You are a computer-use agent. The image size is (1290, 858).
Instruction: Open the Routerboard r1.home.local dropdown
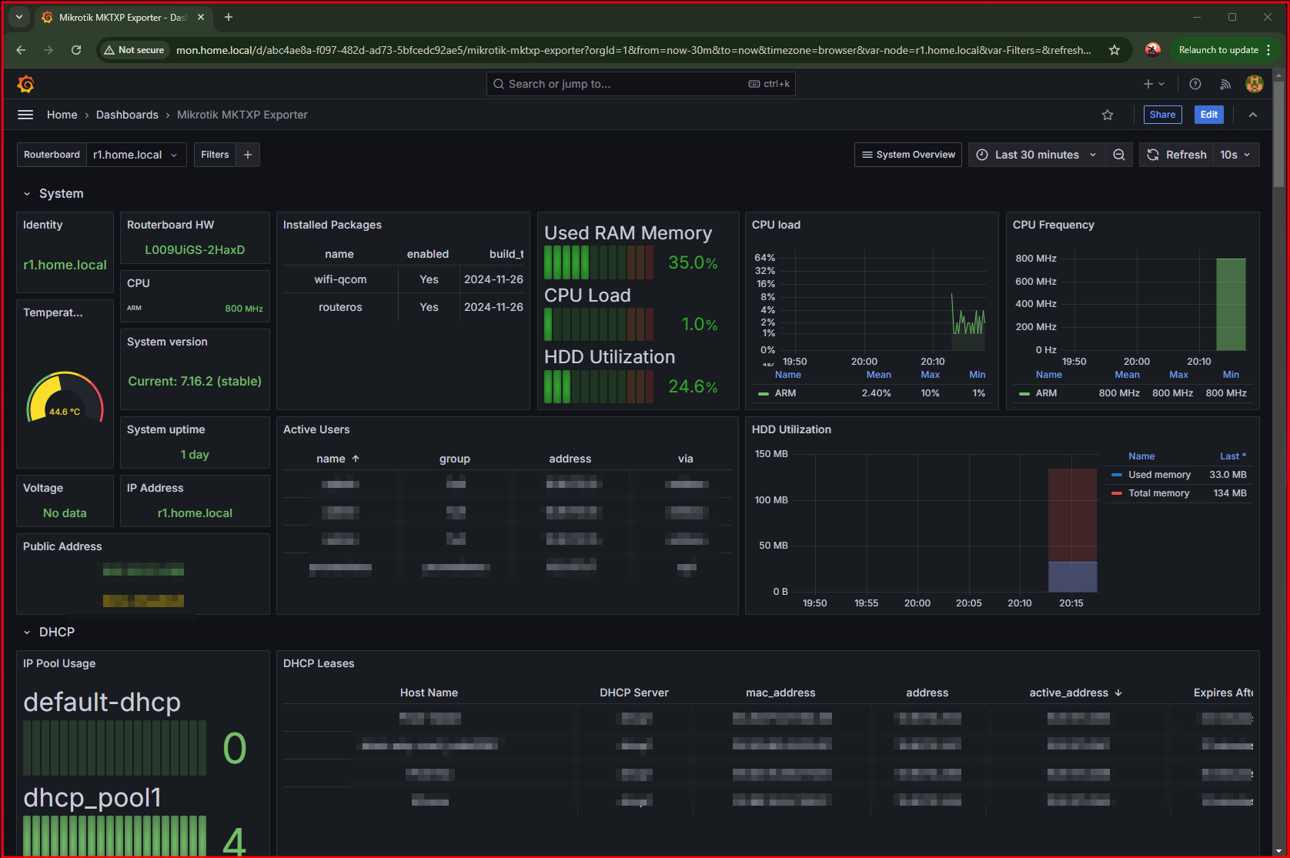click(136, 155)
